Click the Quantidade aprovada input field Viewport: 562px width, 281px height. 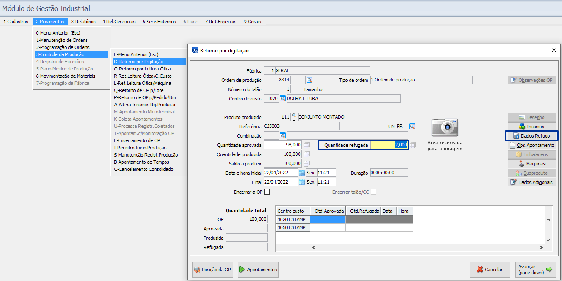[x=283, y=145]
